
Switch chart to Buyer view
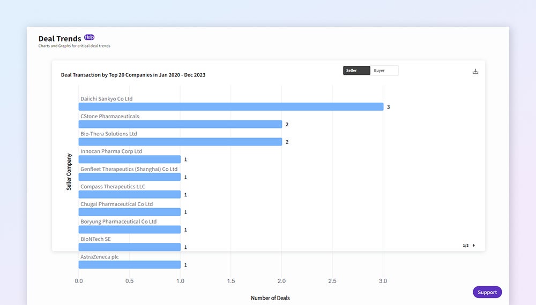click(384, 71)
